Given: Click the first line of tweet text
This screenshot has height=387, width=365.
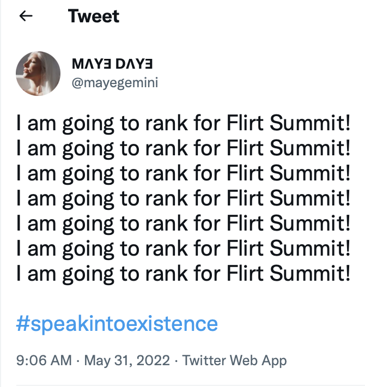Looking at the screenshot, I should 183,125.
